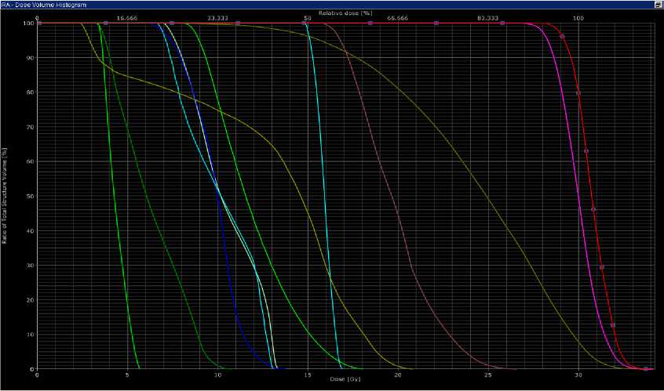The height and width of the screenshot is (391, 664).
Task: Click the "Ratio of Total Structure Volume [%]" y-axis label
Action: (x=5, y=196)
